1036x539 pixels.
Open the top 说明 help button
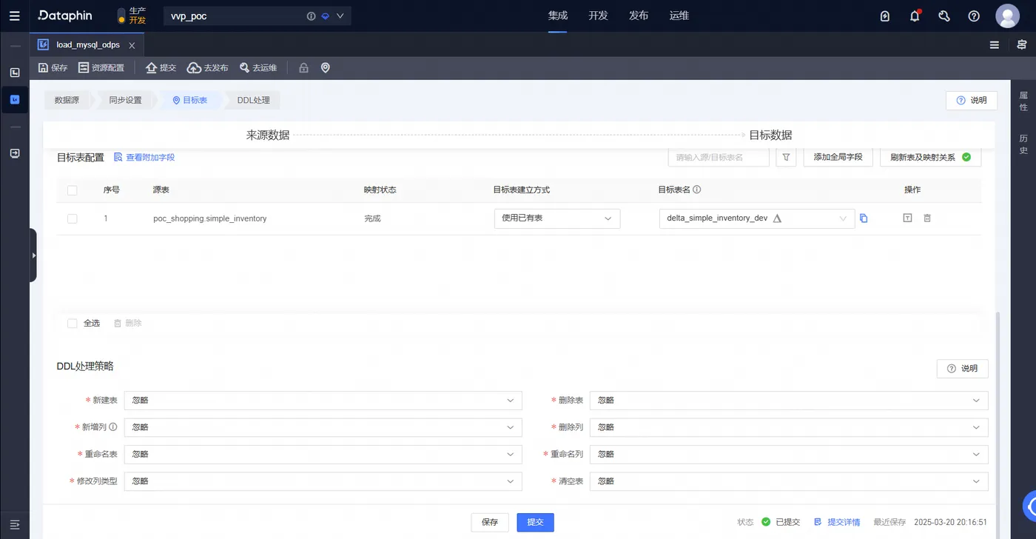(972, 100)
